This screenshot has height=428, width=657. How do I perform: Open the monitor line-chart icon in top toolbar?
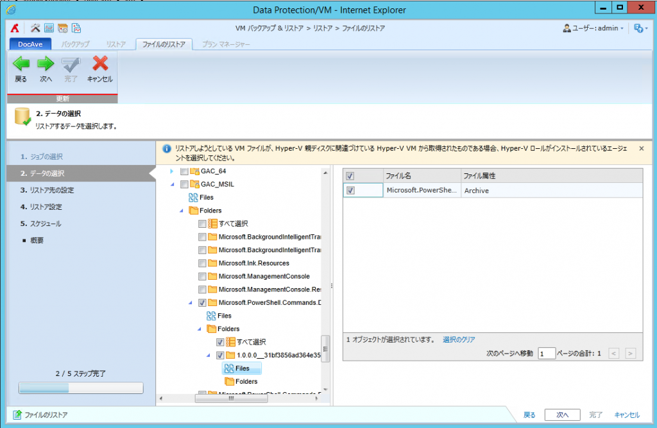click(49, 28)
